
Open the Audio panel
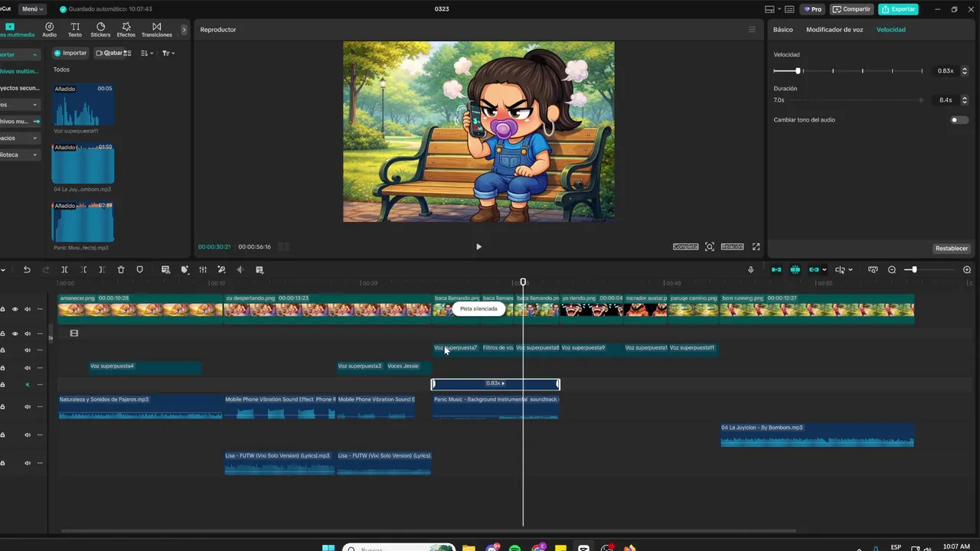click(49, 30)
